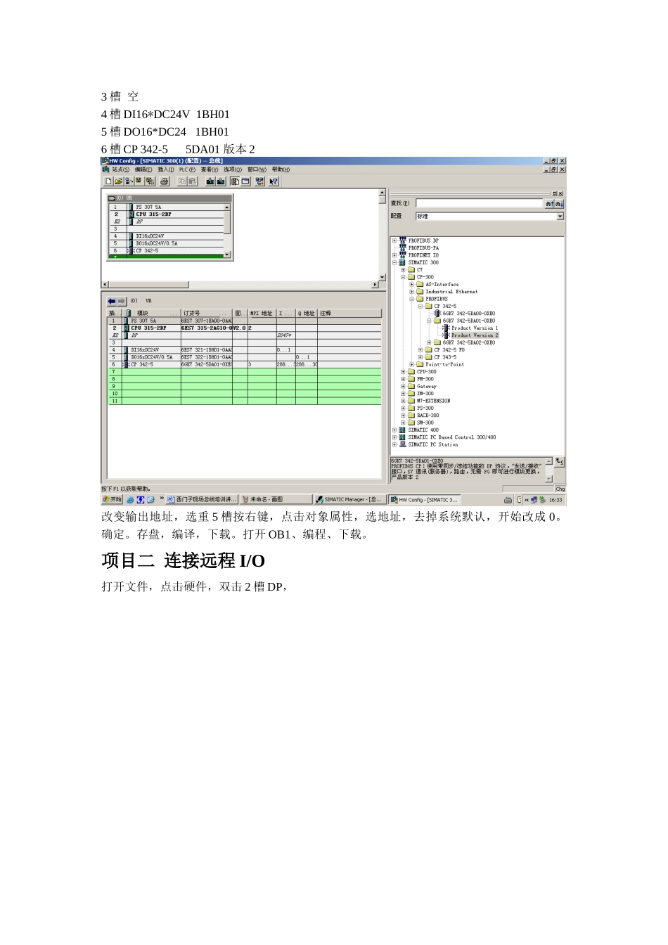Expand the PROFIBUS DP catalog node
The height and width of the screenshot is (945, 668).
pyautogui.click(x=394, y=240)
